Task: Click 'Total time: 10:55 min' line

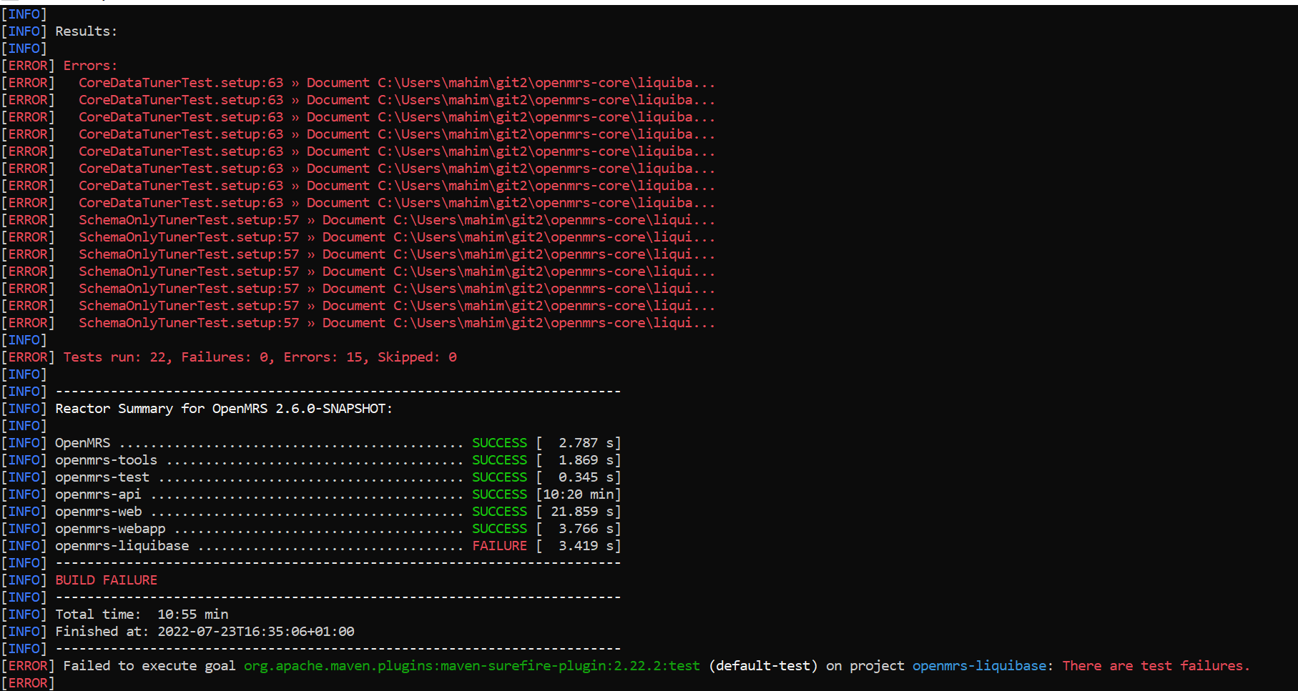Action: [142, 615]
